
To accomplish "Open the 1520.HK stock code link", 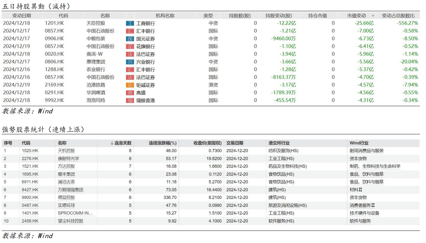I will [x=30, y=151].
